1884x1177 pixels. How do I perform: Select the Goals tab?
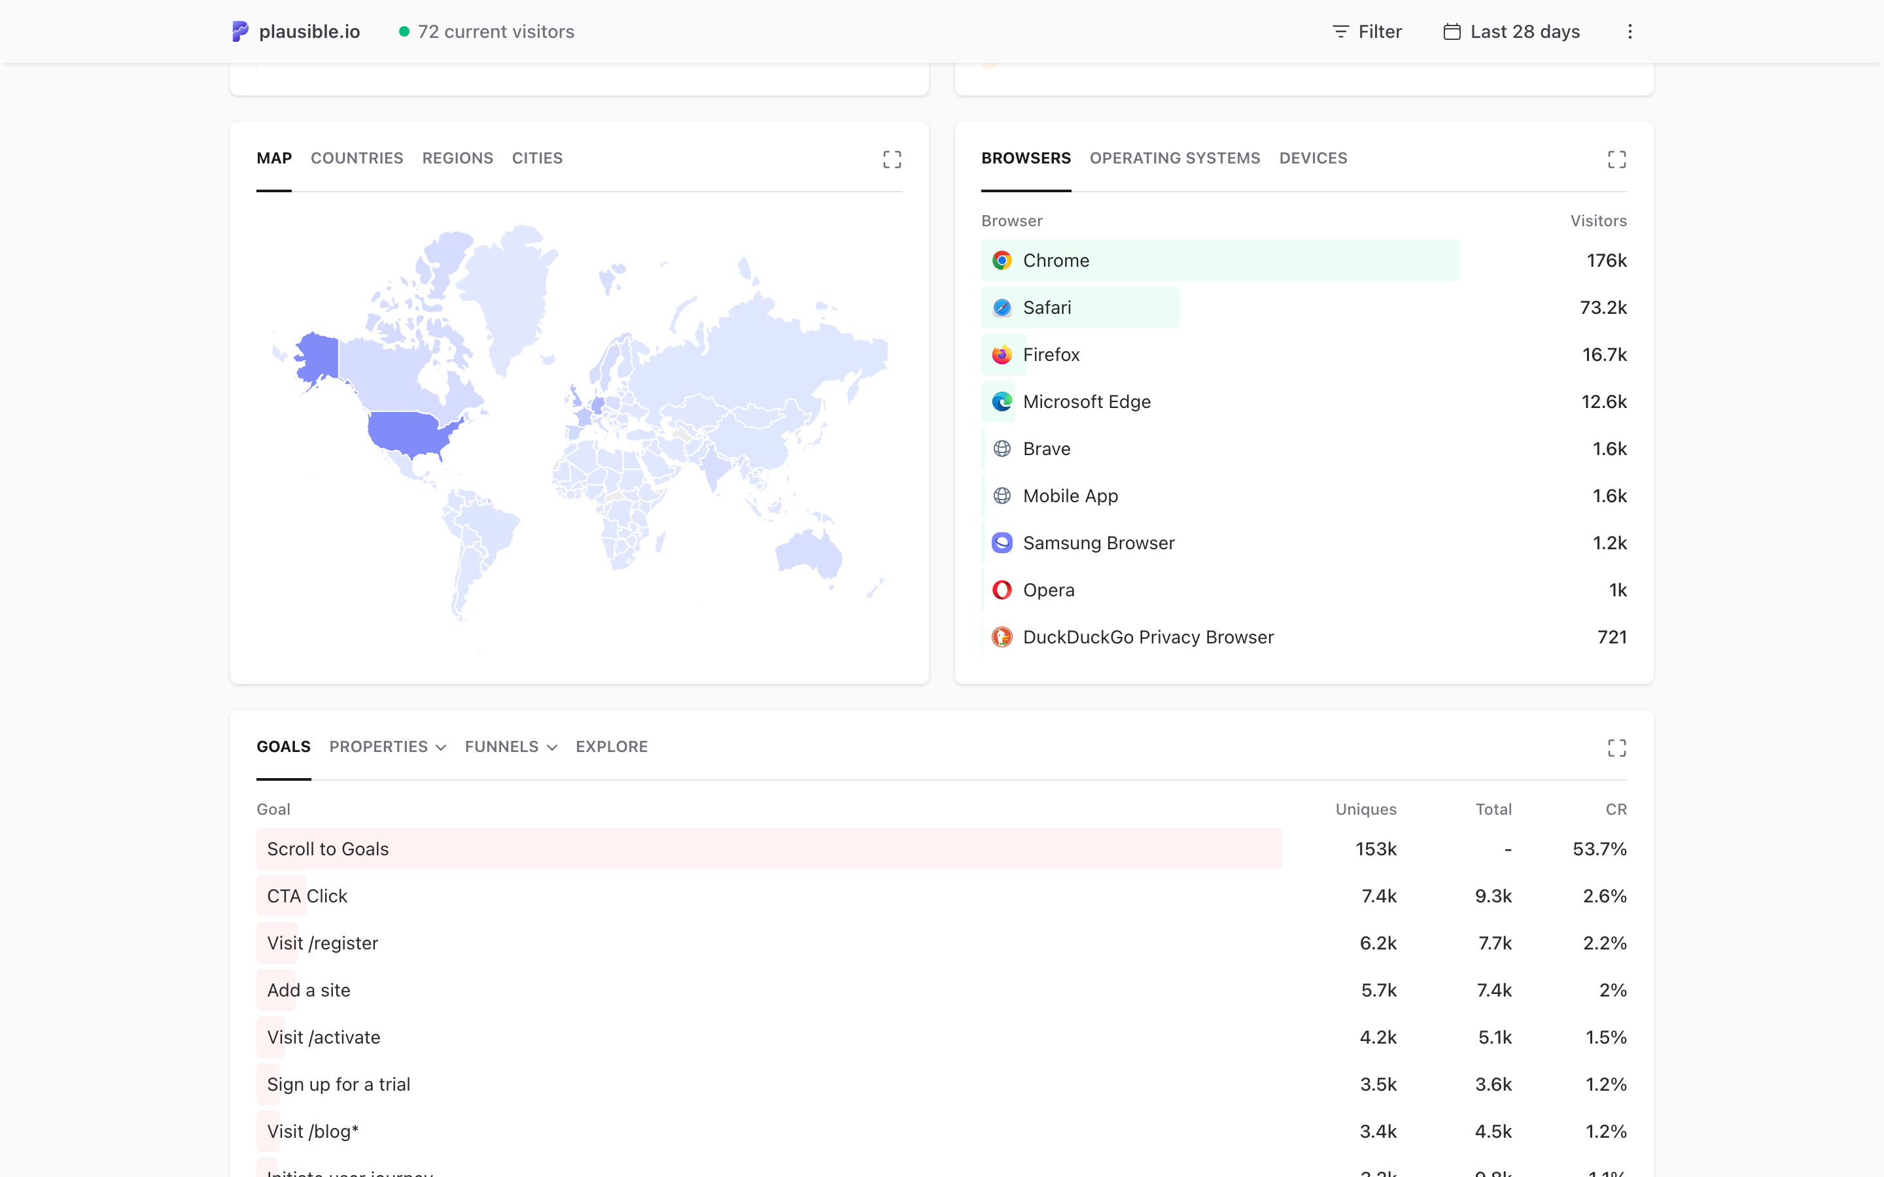click(x=283, y=747)
